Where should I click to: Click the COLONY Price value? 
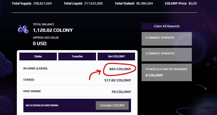193,4
